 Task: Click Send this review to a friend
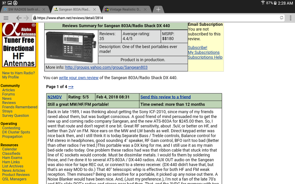tap(165, 97)
